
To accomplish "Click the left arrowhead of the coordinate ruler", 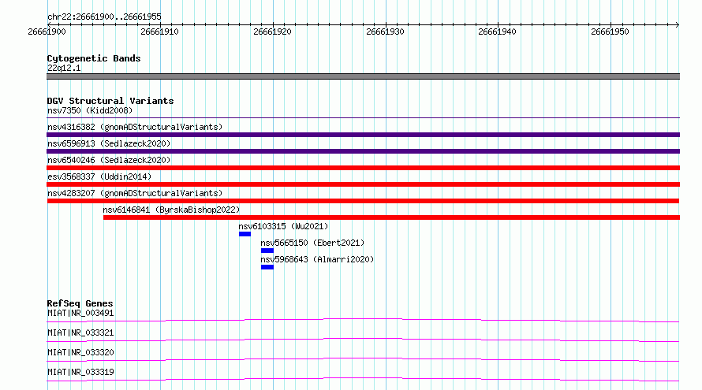I will coord(49,24).
